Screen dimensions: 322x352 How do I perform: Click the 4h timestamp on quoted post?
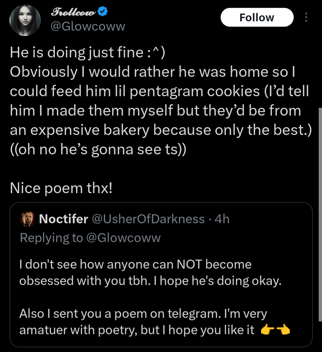pyautogui.click(x=222, y=219)
